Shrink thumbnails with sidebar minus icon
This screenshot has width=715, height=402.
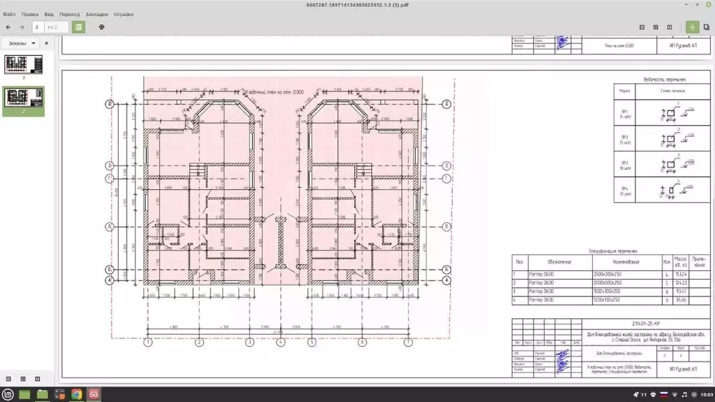point(8,379)
